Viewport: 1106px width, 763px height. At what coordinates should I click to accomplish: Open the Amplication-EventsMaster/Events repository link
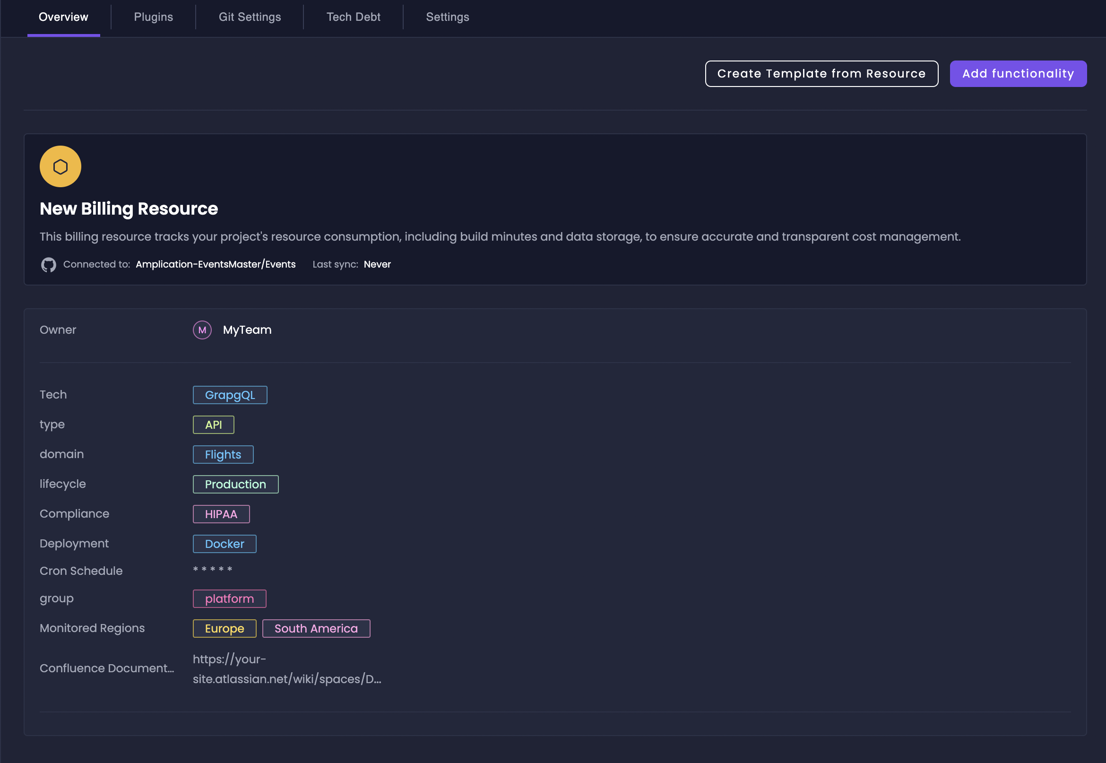click(216, 264)
